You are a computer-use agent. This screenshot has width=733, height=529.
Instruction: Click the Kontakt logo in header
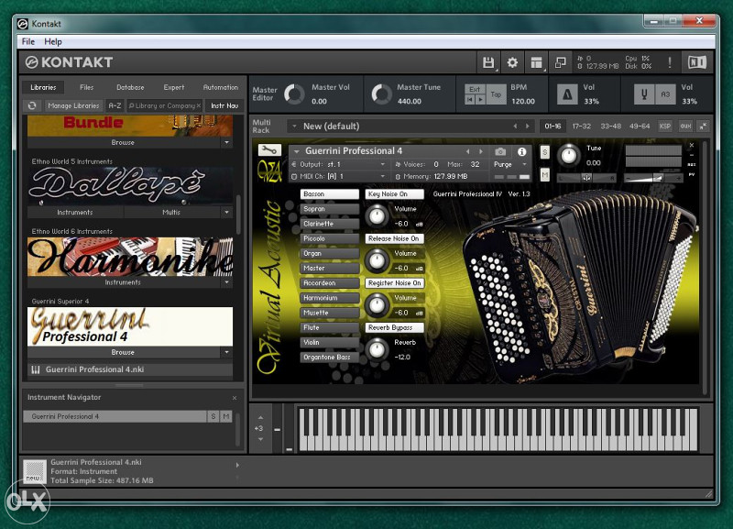(70, 62)
